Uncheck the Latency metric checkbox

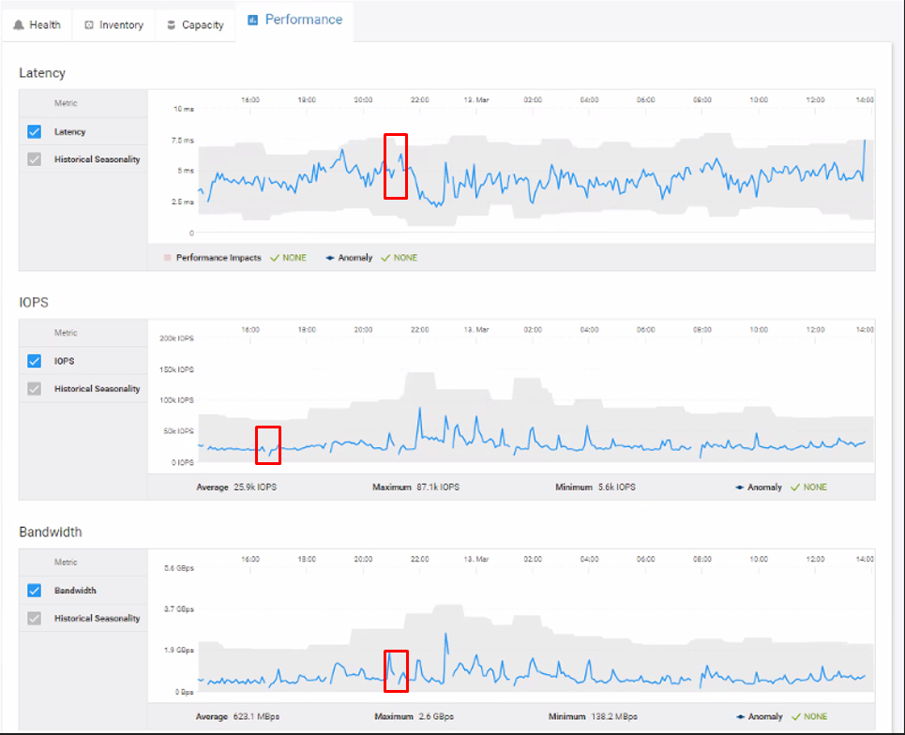click(34, 131)
